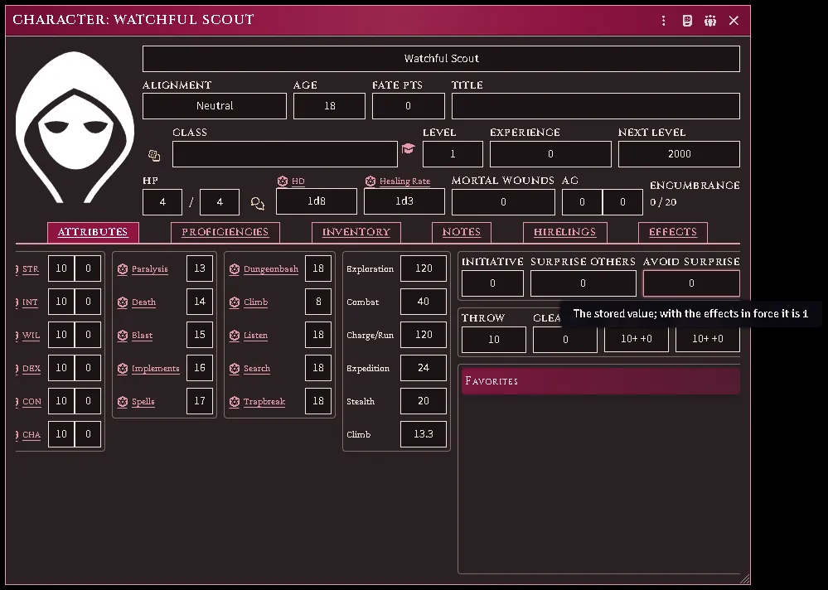Click the Death save link
828x590 pixels.
click(143, 302)
